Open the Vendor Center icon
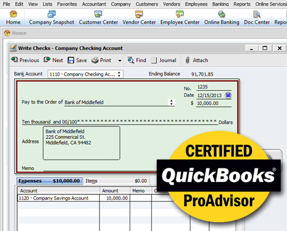This screenshot has height=231, width=287. [139, 14]
